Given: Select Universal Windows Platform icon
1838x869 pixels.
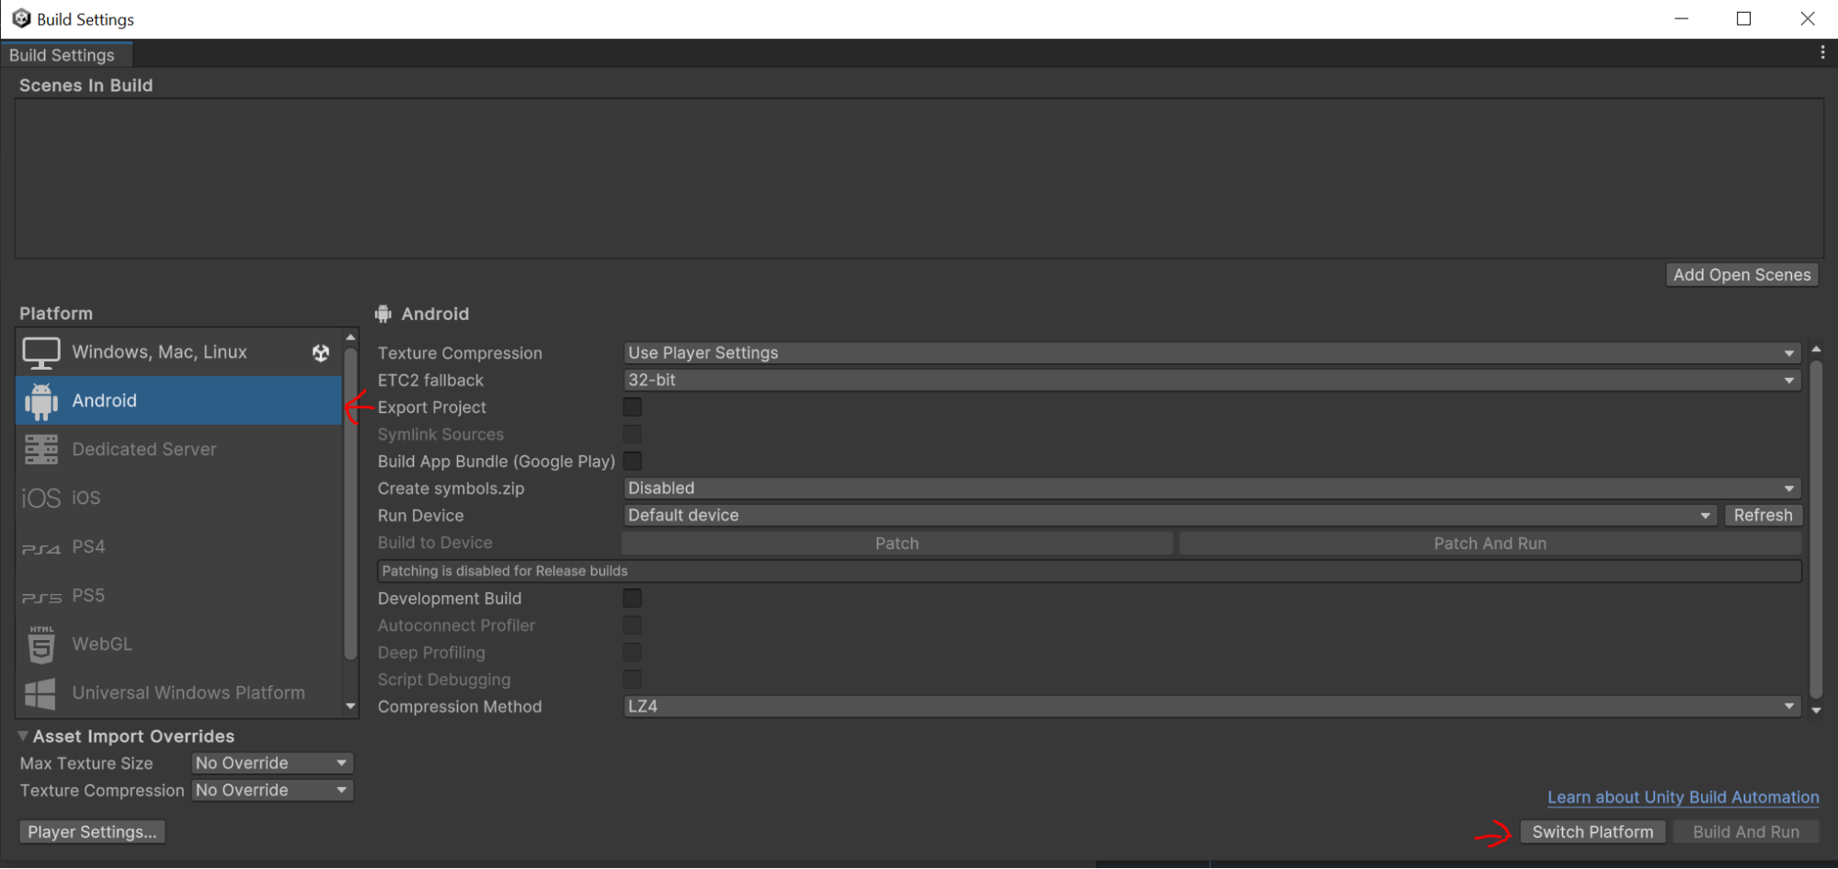Looking at the screenshot, I should coord(41,693).
